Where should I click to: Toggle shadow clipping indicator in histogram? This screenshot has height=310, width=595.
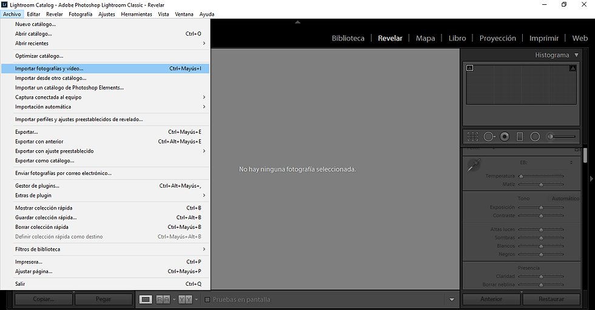pos(470,68)
